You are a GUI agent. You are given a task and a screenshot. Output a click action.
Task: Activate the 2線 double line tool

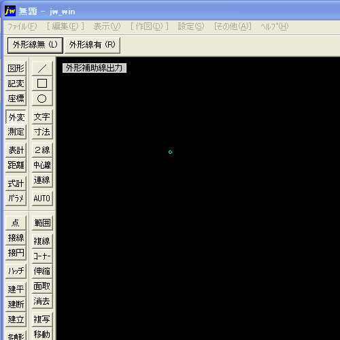42,150
